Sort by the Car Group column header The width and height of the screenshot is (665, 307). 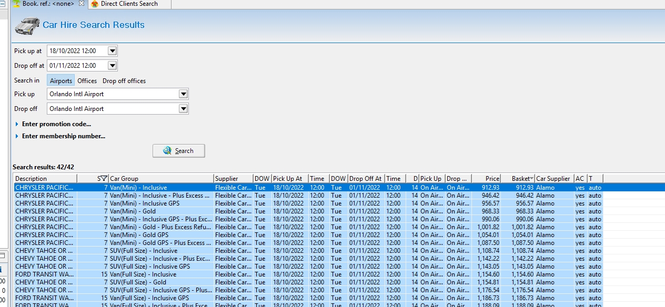coord(161,179)
